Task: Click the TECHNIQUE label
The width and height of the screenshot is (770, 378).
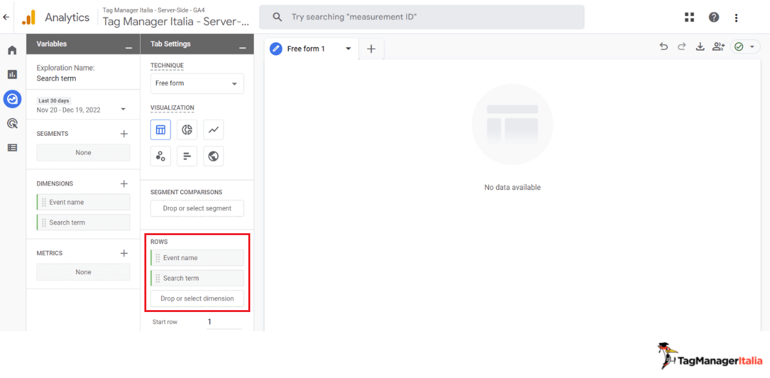Action: (x=167, y=65)
